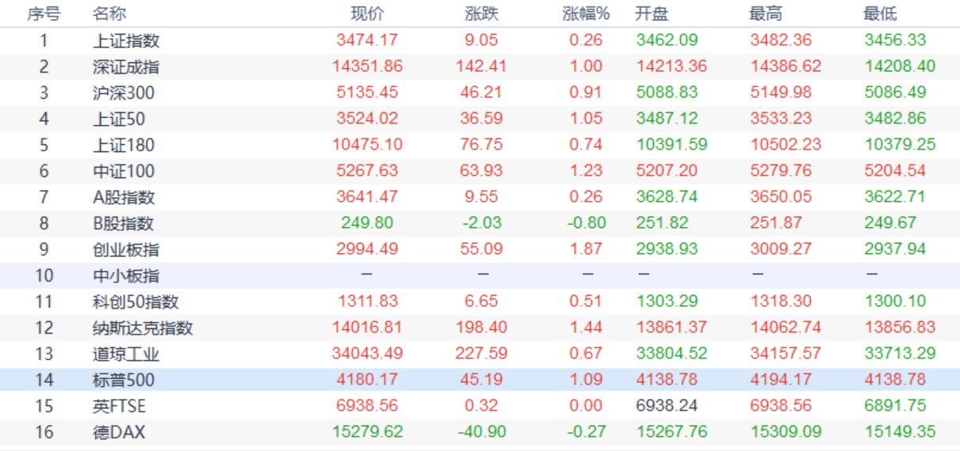This screenshot has height=451, width=960.
Task: Sort by the 现价 column header
Action: pos(367,14)
